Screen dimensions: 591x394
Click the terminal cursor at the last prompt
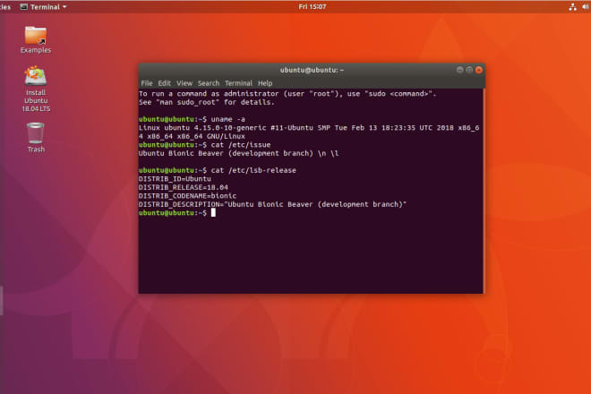point(213,212)
